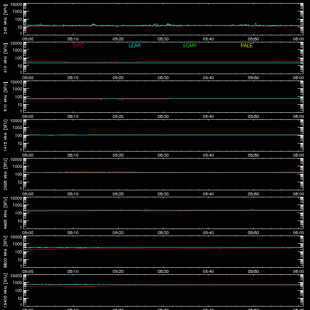Select the 410 MHz [SFU] axis title
This screenshot has width=310, height=310.
[x=5, y=58]
